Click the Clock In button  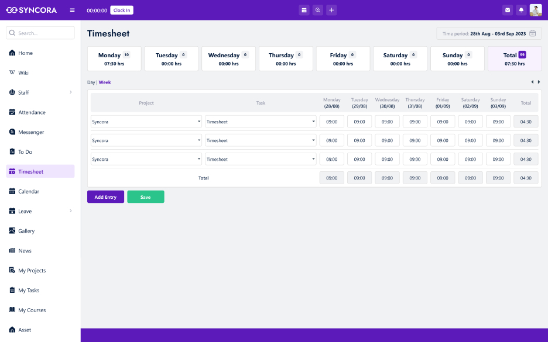pyautogui.click(x=122, y=10)
